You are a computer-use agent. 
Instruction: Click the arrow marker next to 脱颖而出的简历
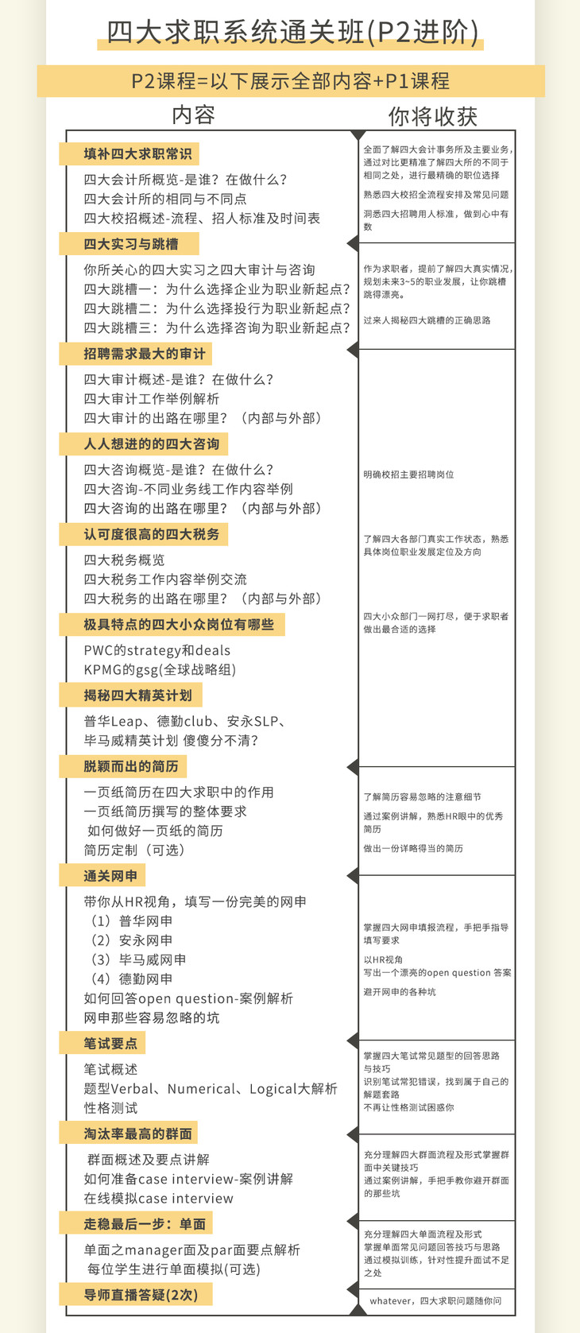(353, 767)
